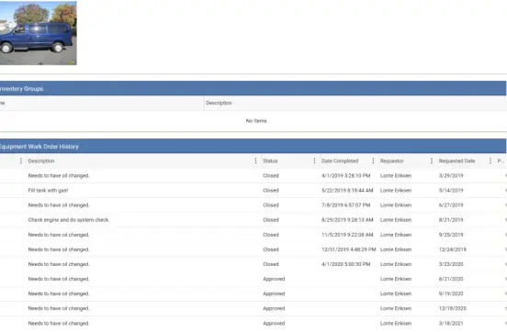Click the Inventory Groups section header bar
507x332 pixels.
coord(253,88)
